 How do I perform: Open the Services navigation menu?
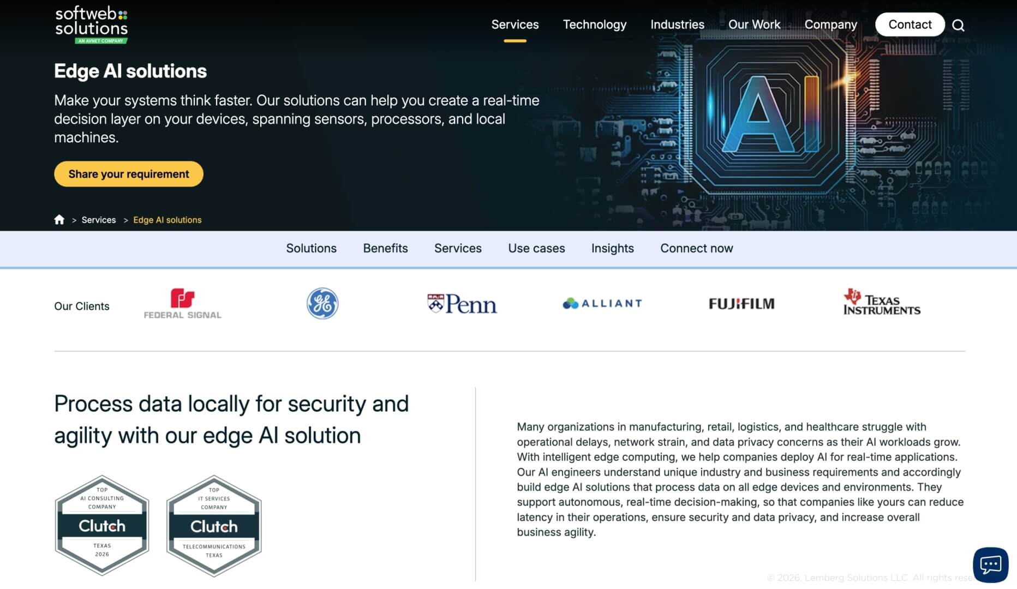click(515, 25)
